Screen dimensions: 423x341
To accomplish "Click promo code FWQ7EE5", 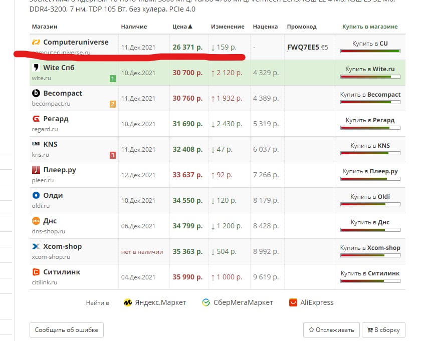I will (303, 48).
